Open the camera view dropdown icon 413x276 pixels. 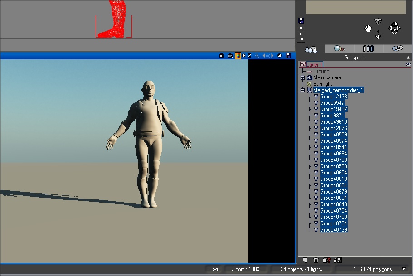point(230,56)
